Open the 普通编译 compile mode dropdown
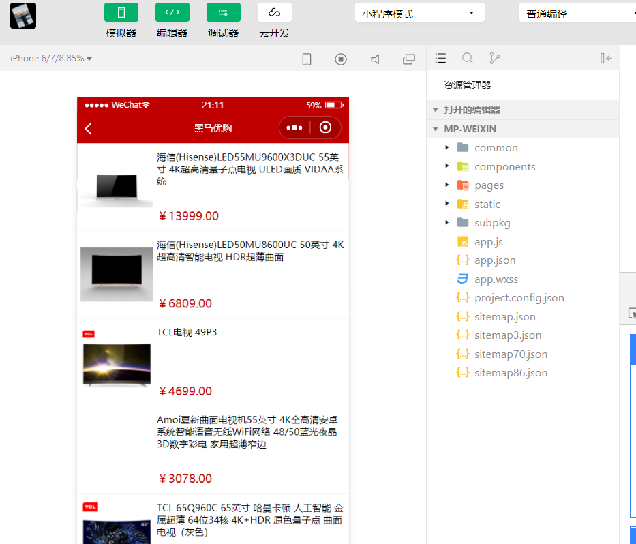636x544 pixels. pyautogui.click(x=577, y=14)
